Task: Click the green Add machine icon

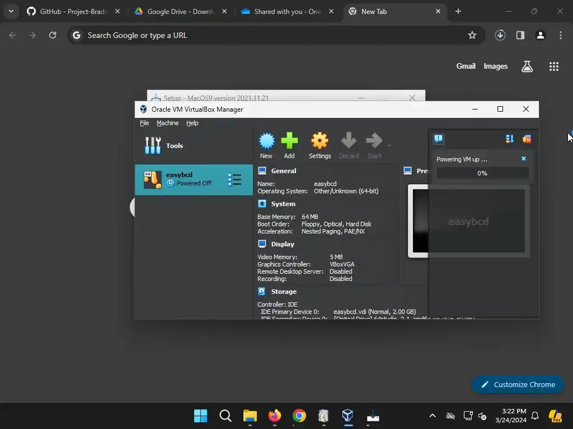Action: click(289, 145)
